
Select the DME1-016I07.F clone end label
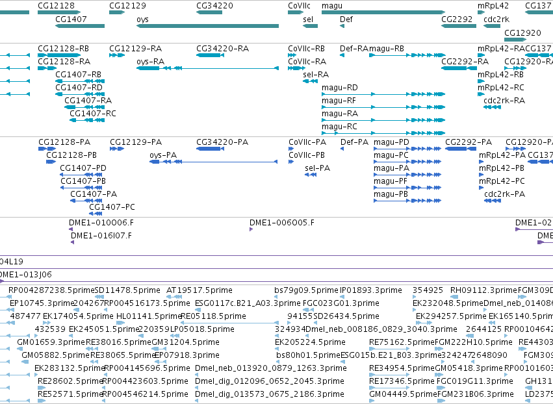[x=101, y=236]
